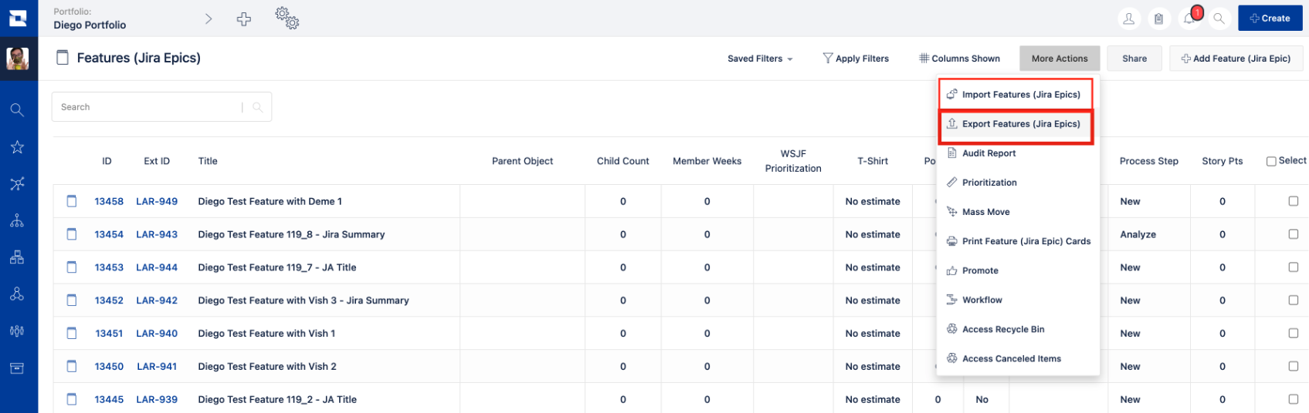Click the row icon for feature 13445
This screenshot has height=413, width=1309.
coord(72,399)
